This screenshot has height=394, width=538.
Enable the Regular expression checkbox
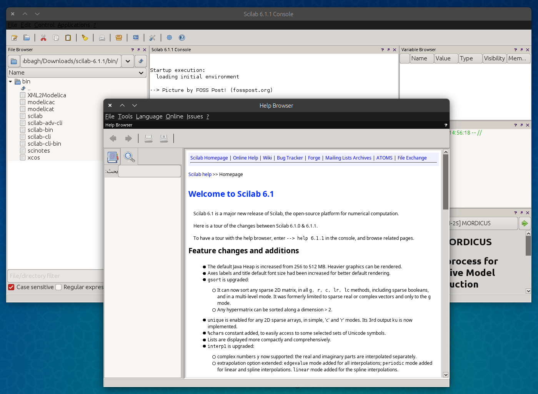click(x=59, y=287)
